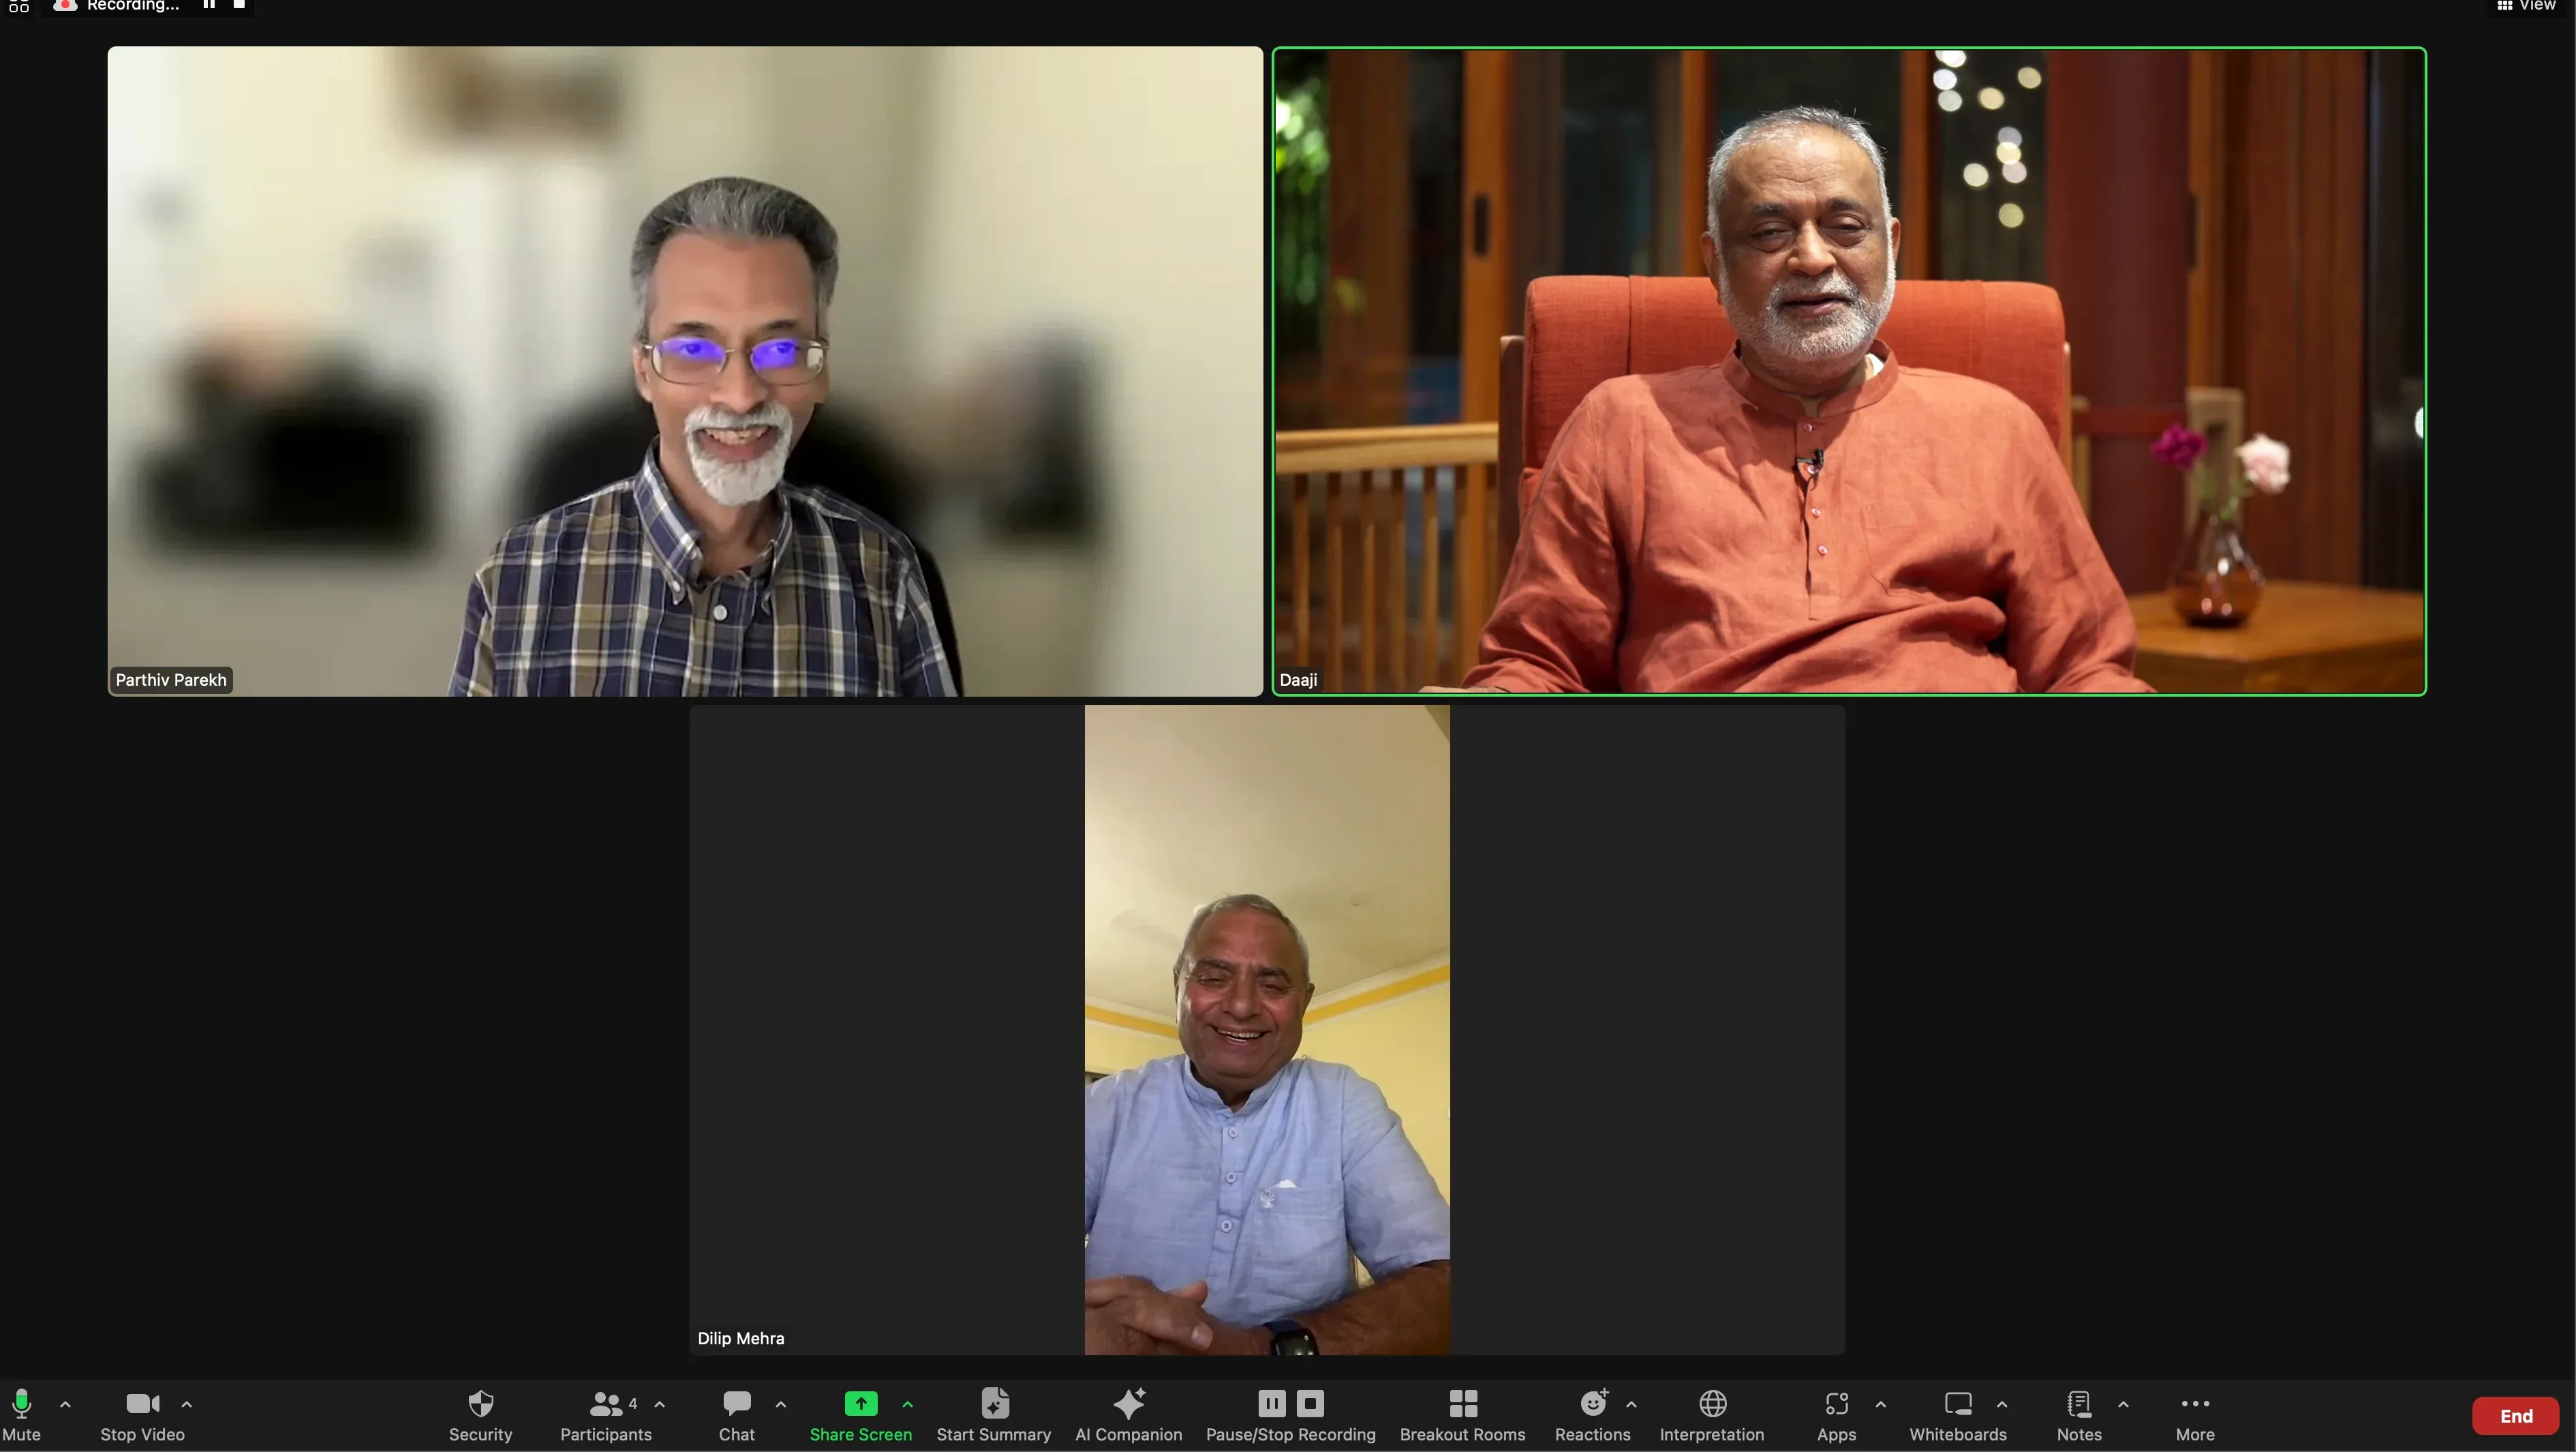Select Daaji's video tile
Screen dimensions: 2576x1452
(x=1849, y=371)
